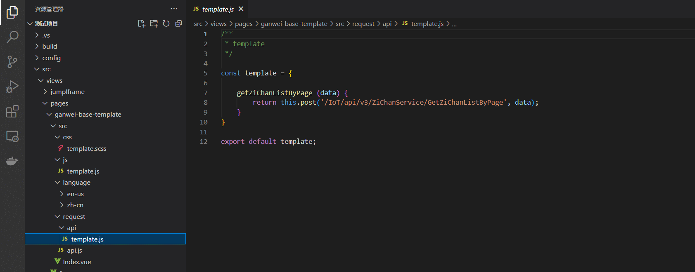
Task: Expand the en-us folder
Action: tap(75, 194)
